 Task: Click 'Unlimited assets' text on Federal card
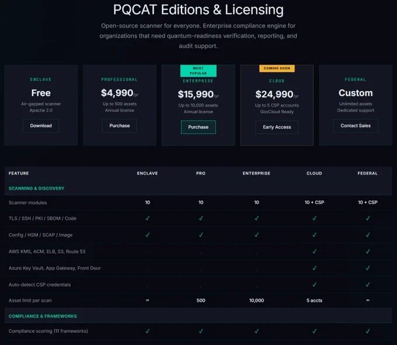(356, 104)
